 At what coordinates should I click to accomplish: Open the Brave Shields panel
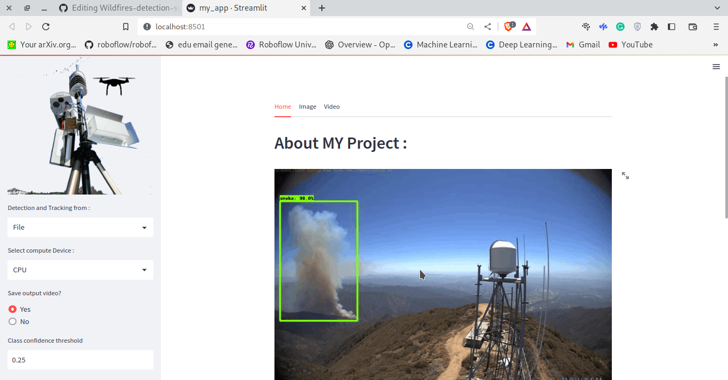pos(508,26)
